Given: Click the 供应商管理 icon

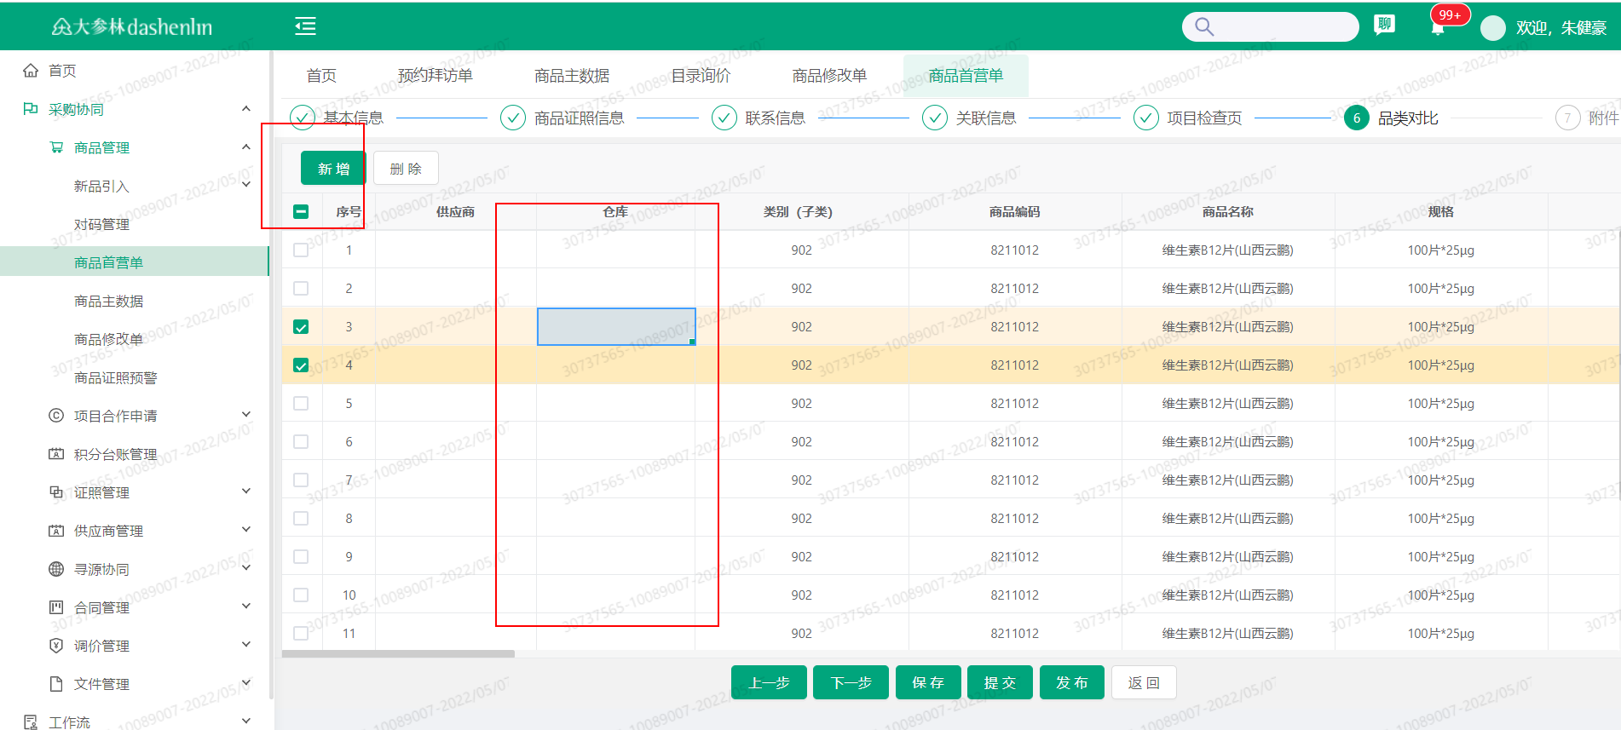Looking at the screenshot, I should (x=56, y=531).
